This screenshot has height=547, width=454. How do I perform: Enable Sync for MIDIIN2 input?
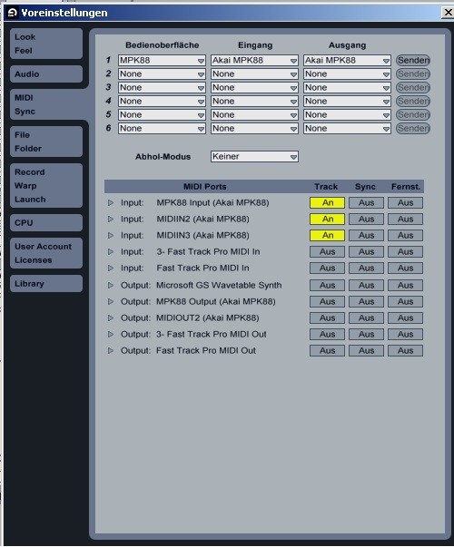click(x=366, y=220)
